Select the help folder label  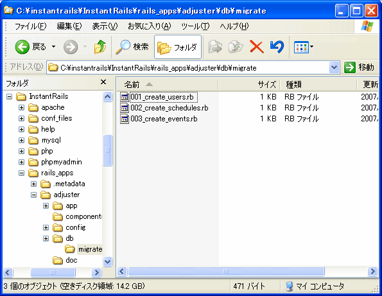point(48,129)
